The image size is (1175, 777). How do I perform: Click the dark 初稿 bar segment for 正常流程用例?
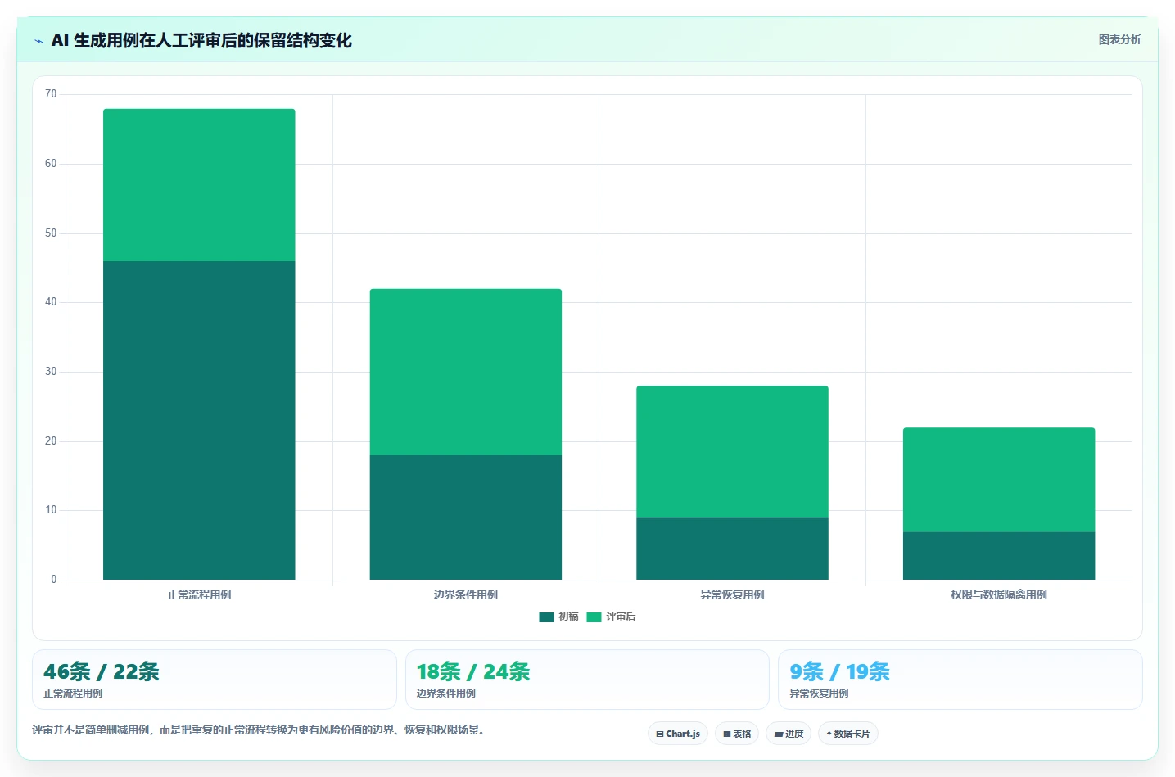click(x=199, y=420)
